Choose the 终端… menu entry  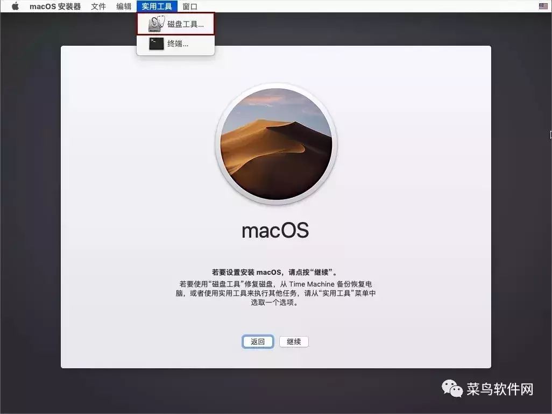[x=178, y=44]
